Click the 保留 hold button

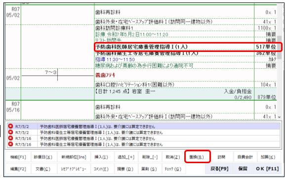pyautogui.click(x=243, y=169)
